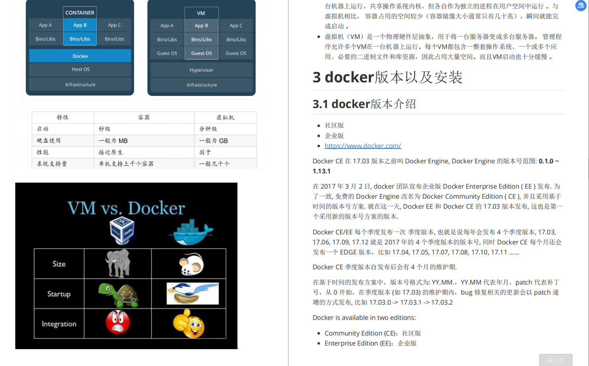The height and width of the screenshot is (366, 589).
Task: Click highlighted 'Guest OS' in VM diagram
Action: 201,53
